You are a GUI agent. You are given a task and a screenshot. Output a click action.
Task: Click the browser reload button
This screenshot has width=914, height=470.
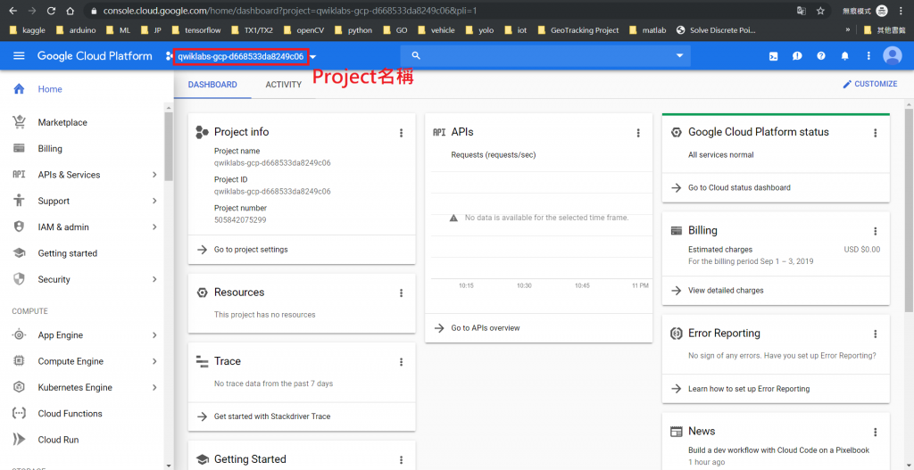coord(51,11)
